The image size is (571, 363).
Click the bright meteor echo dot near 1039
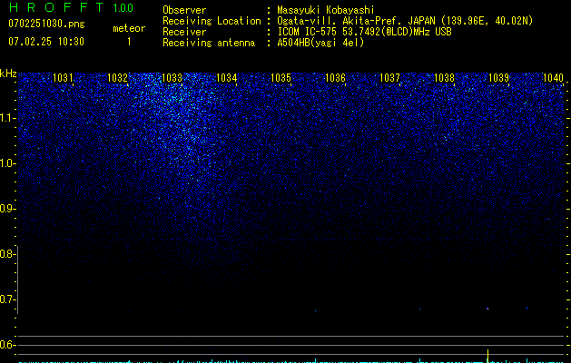(x=487, y=309)
